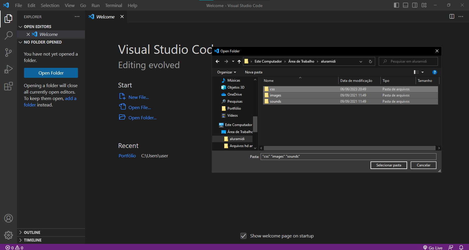Go forward in Open Folder dialog
Viewport: 469px width, 250px height.
pos(226,61)
